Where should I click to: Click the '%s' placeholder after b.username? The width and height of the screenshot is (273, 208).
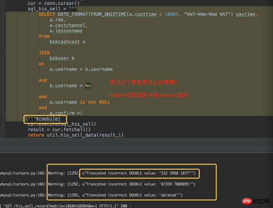(x=88, y=86)
